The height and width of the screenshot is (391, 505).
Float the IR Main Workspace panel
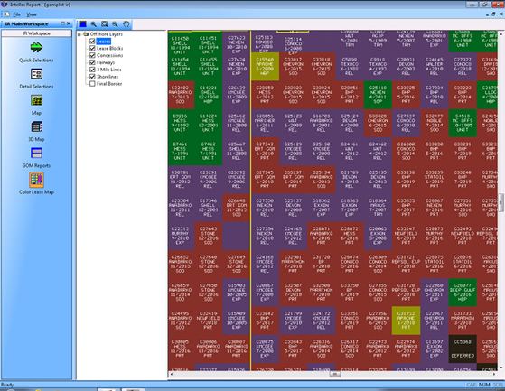tap(63, 23)
